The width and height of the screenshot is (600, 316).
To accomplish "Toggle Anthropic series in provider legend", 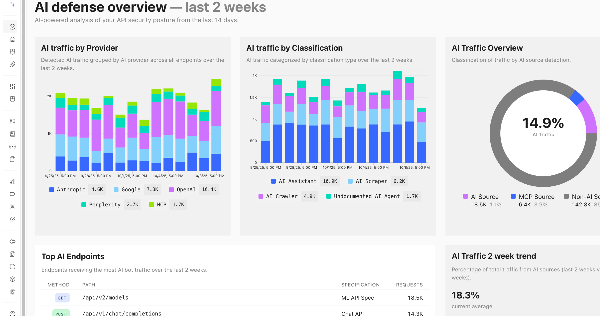I will point(71,189).
